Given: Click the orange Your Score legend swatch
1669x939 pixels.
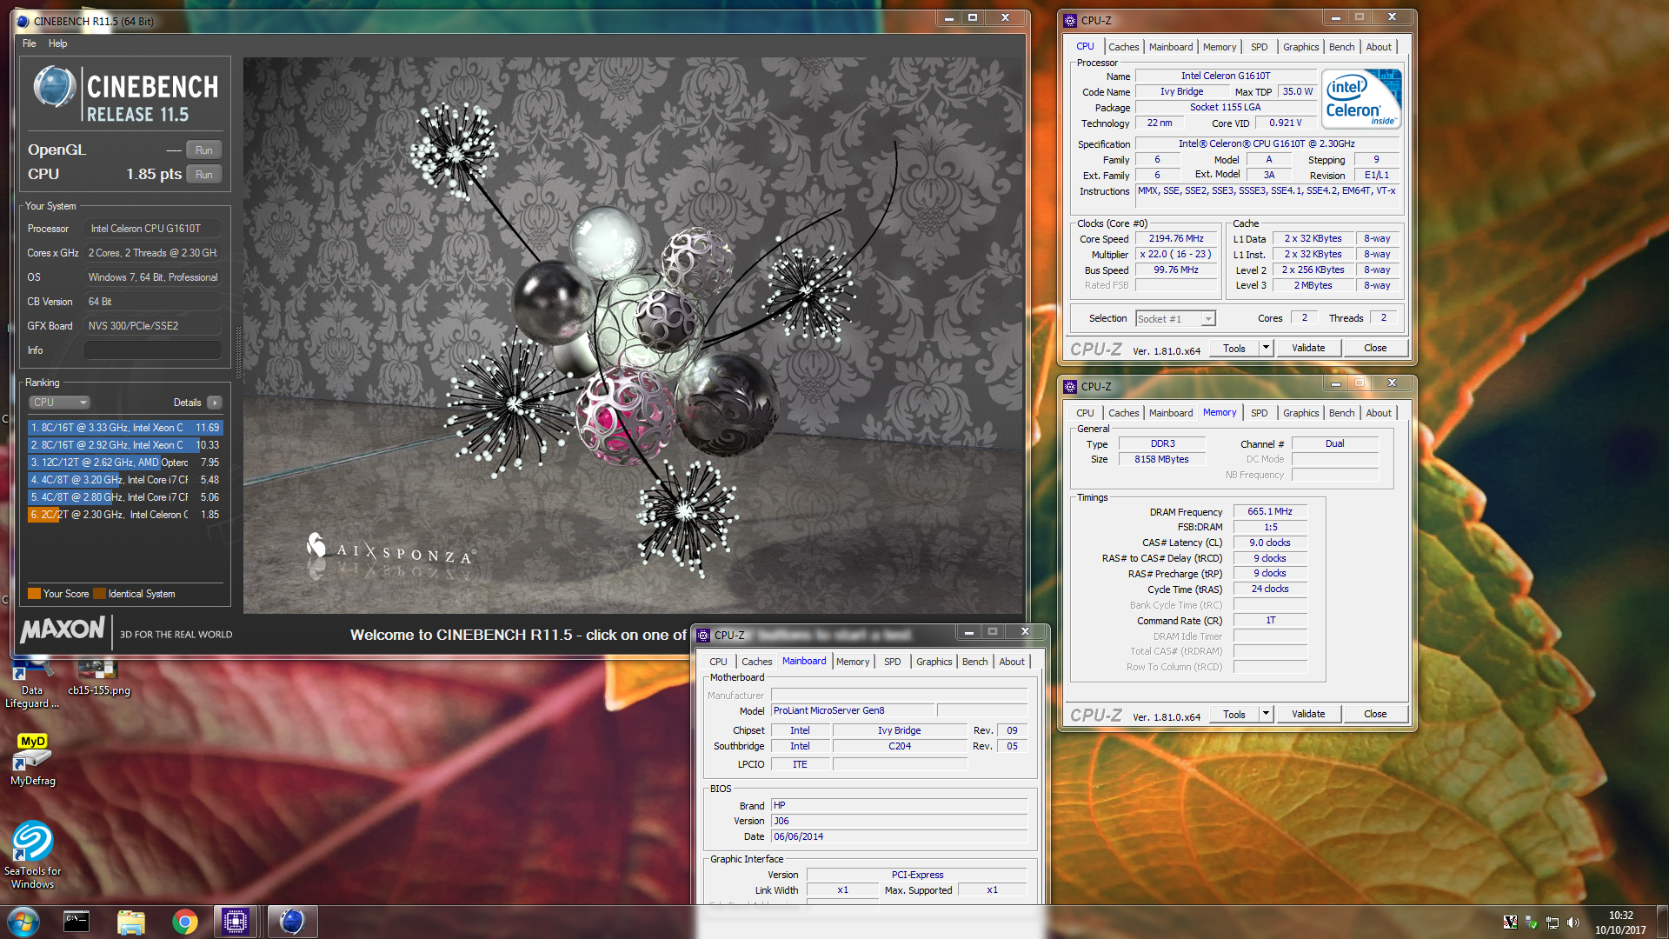Looking at the screenshot, I should coord(34,594).
